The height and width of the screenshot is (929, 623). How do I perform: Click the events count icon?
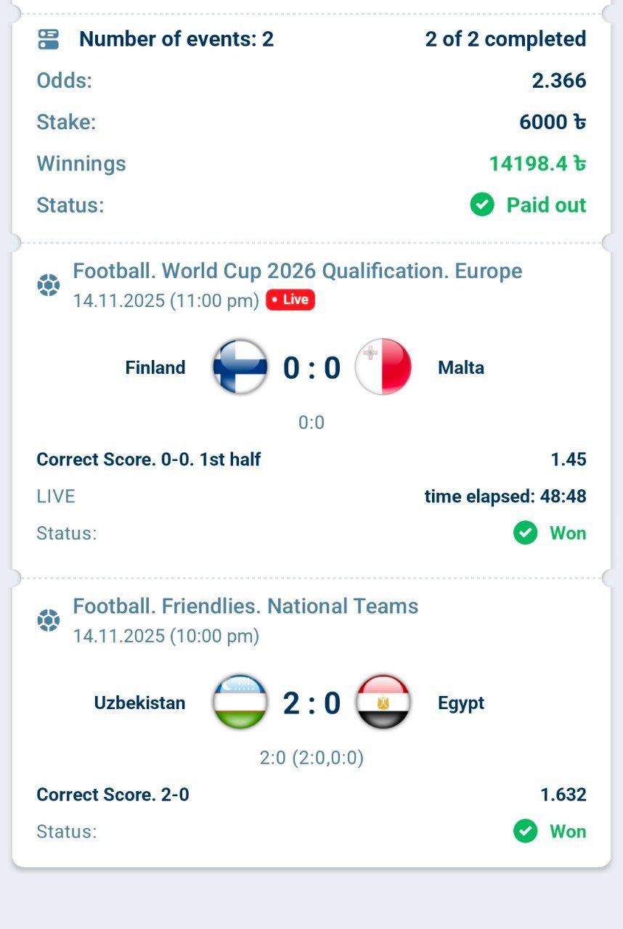(48, 39)
